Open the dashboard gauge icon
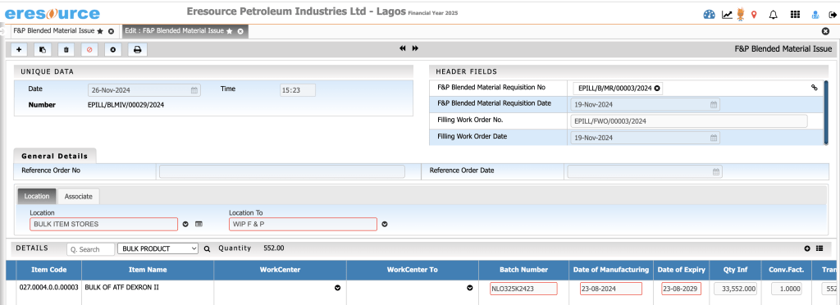This screenshot has height=305, width=840. pos(710,15)
